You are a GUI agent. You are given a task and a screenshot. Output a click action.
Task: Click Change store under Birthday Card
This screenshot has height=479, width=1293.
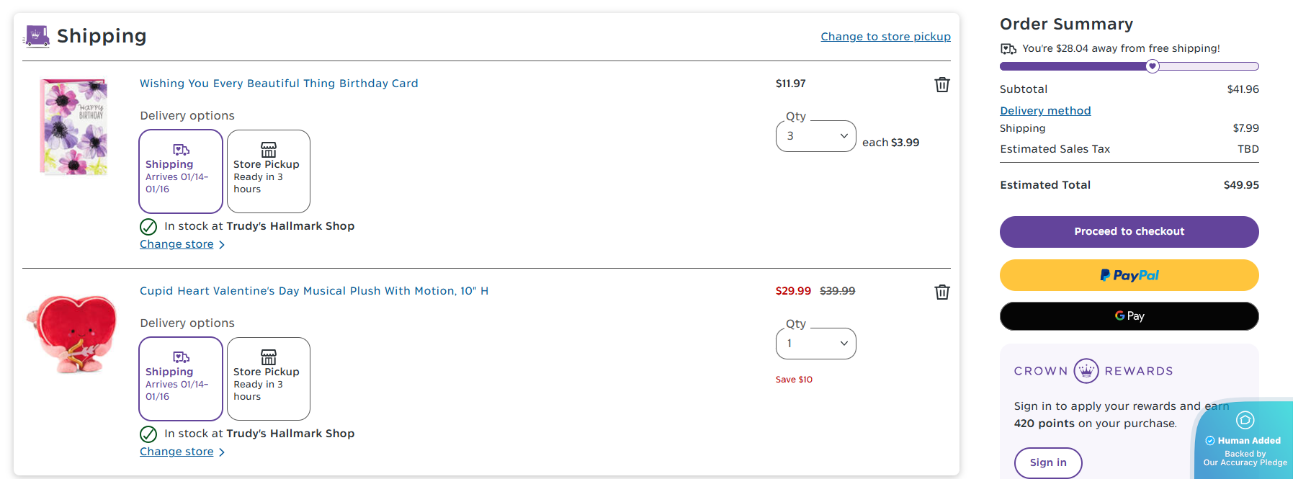click(x=176, y=244)
